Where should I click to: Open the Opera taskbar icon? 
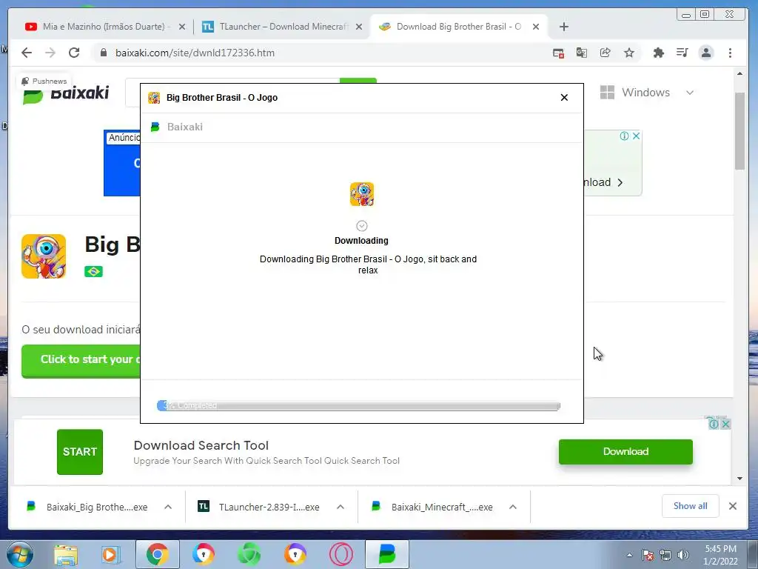(341, 554)
